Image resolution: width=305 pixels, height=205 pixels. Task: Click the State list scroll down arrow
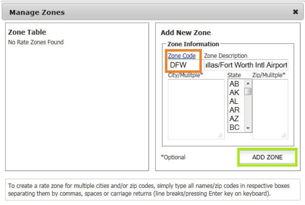coord(247,128)
